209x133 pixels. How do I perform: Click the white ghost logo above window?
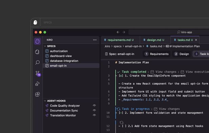click(x=35, y=23)
